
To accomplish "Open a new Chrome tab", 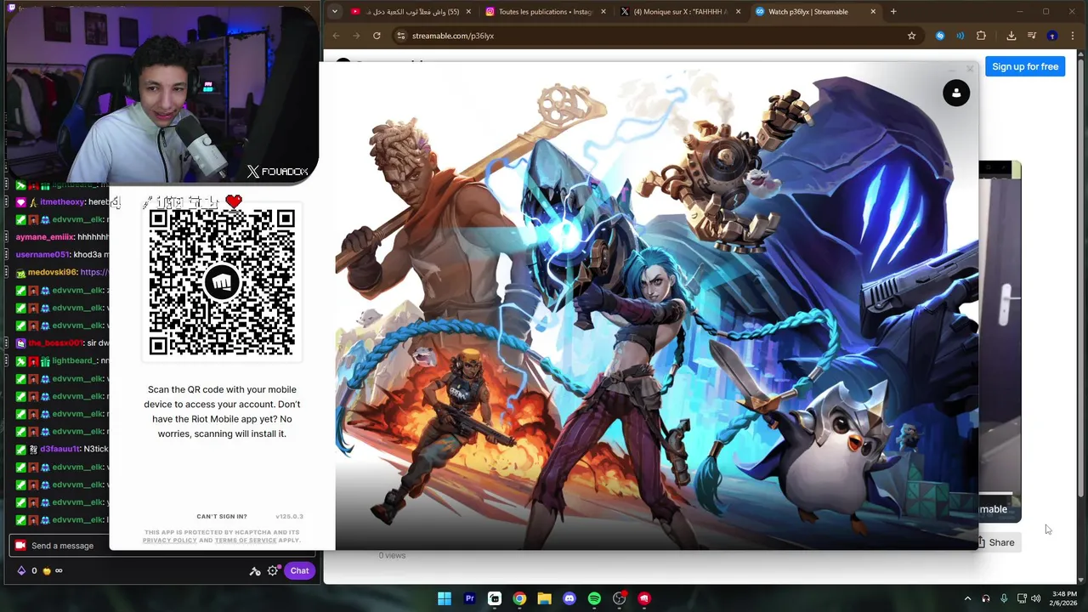I will pos(893,12).
